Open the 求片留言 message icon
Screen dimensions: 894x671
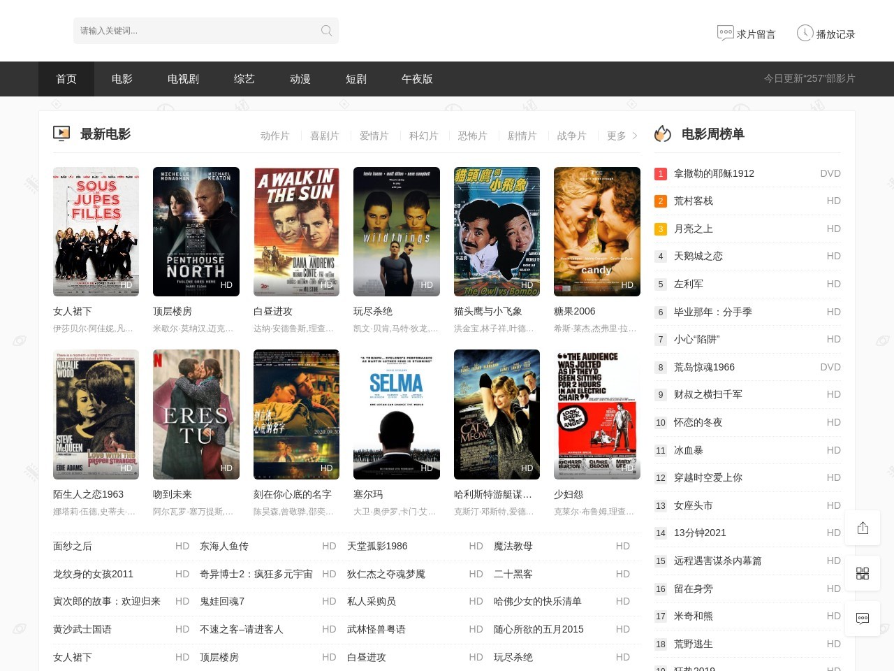coord(725,33)
